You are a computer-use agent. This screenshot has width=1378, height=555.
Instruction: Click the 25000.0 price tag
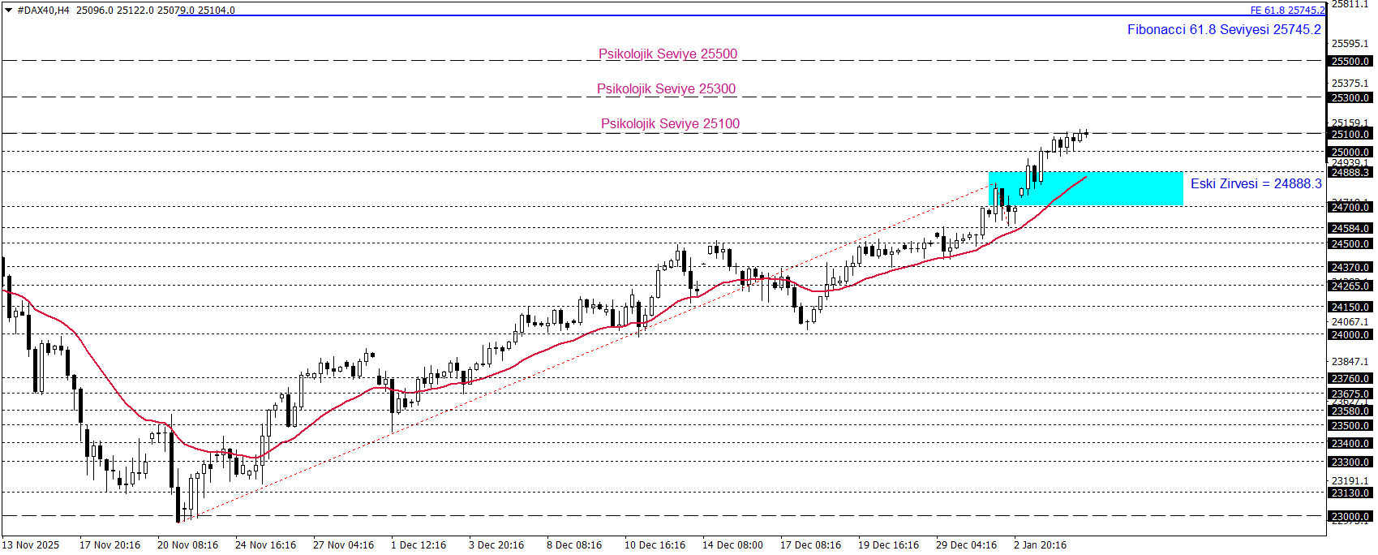pyautogui.click(x=1350, y=152)
